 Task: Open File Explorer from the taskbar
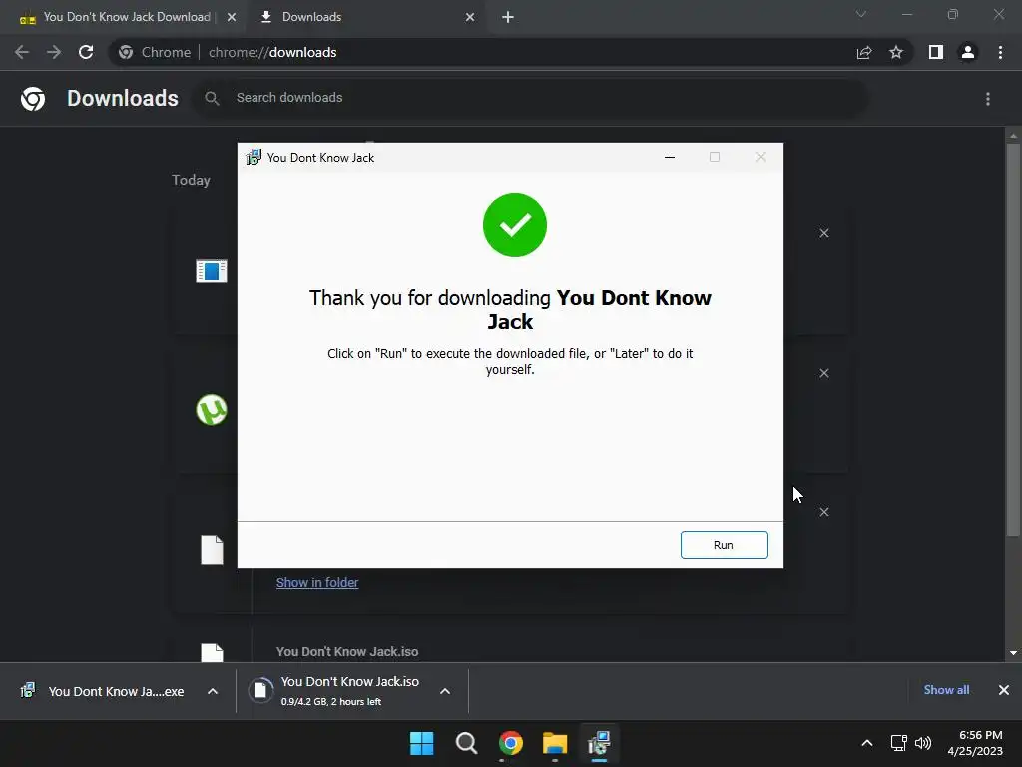tap(555, 743)
